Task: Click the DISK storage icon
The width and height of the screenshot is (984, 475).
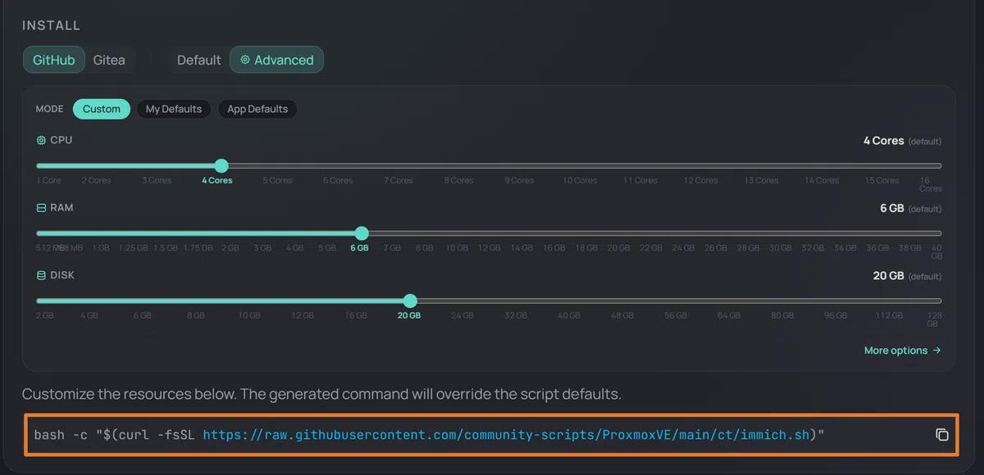Action: click(x=41, y=276)
